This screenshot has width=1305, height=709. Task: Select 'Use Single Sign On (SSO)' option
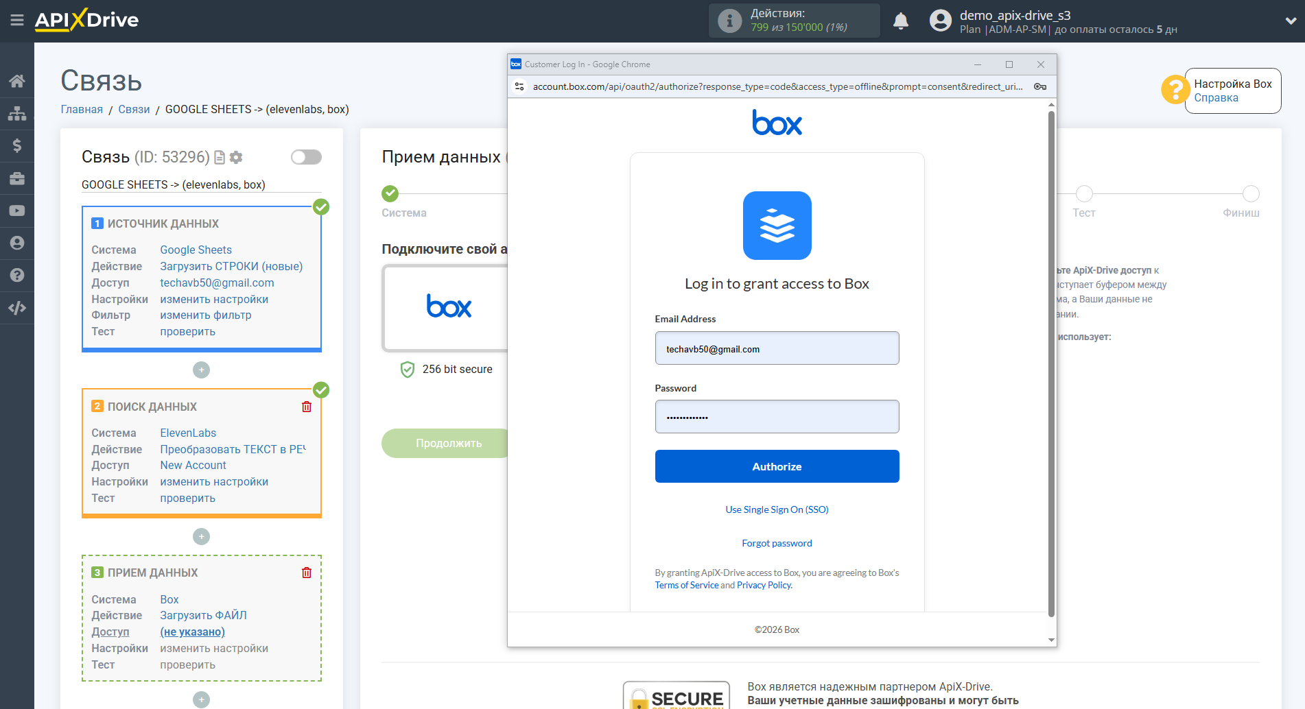click(x=777, y=509)
